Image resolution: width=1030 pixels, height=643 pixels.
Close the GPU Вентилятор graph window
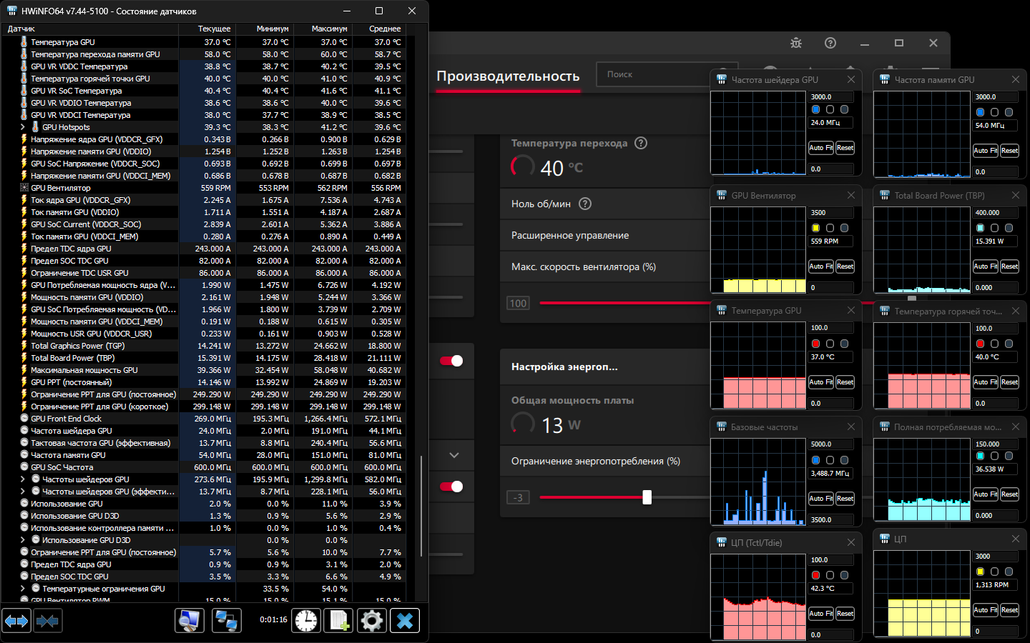tap(851, 195)
